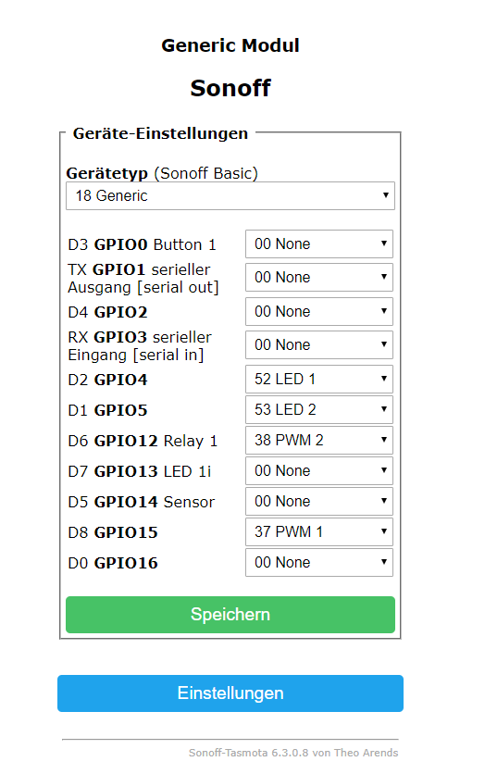Open the GPIO15 dropdown showing 37 PWM 1
Image resolution: width=485 pixels, height=774 pixels.
tap(318, 532)
